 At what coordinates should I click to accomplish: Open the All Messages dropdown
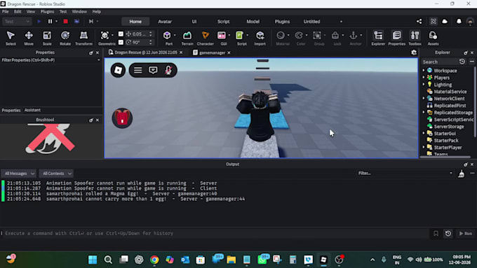(19, 174)
